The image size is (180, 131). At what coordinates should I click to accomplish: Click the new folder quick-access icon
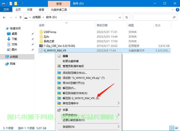pos(16,4)
